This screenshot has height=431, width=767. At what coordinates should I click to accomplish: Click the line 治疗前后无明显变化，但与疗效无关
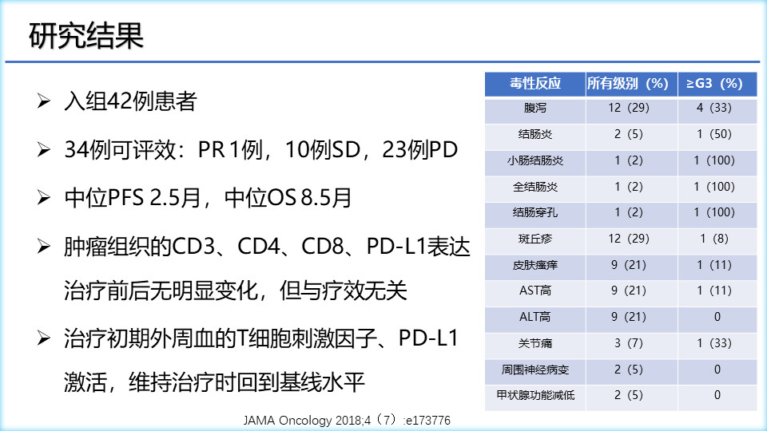click(x=235, y=291)
